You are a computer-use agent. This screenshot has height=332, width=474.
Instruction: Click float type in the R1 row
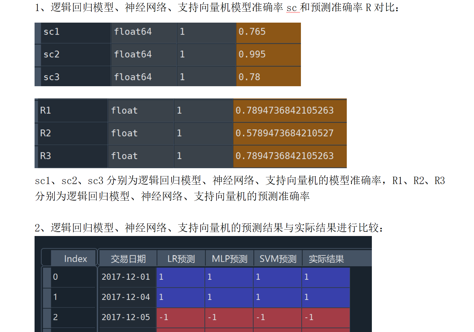(x=141, y=111)
